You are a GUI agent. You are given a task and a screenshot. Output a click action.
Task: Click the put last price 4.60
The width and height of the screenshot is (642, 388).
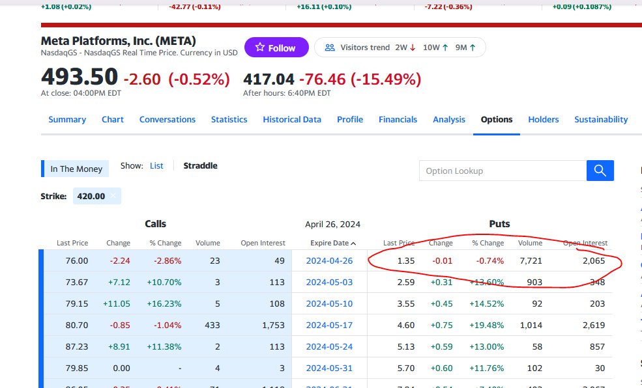click(406, 325)
